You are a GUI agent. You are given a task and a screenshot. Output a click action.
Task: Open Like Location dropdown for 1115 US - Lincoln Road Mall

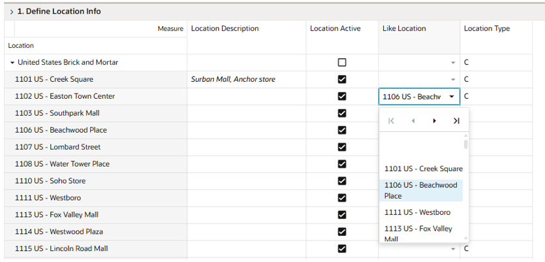coord(452,249)
